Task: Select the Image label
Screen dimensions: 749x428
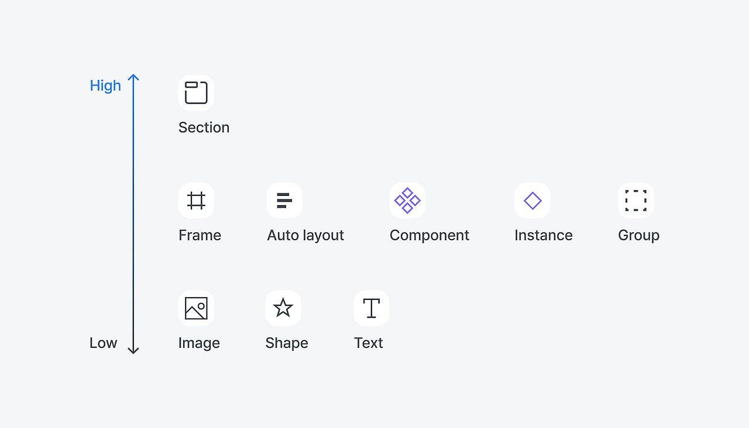Action: pyautogui.click(x=199, y=343)
